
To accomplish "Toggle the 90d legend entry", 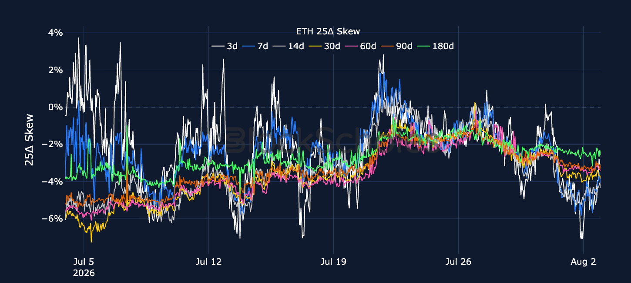I will (x=396, y=46).
